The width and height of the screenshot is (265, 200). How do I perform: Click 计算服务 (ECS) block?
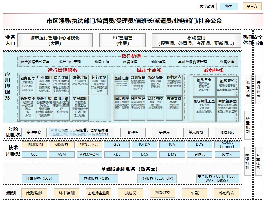point(42,178)
